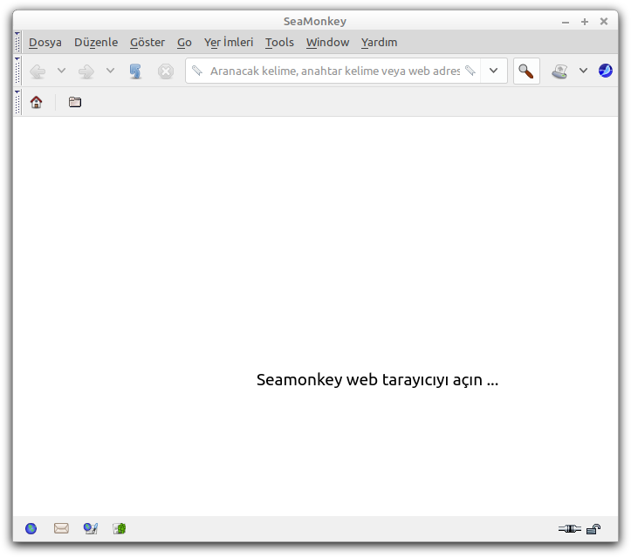Toggle online/offline connection status icon
This screenshot has width=631, height=557.
569,528
